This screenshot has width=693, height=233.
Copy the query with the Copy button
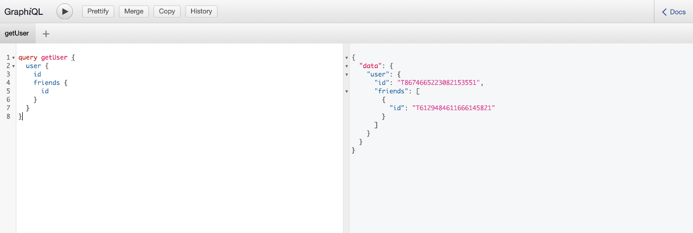167,11
